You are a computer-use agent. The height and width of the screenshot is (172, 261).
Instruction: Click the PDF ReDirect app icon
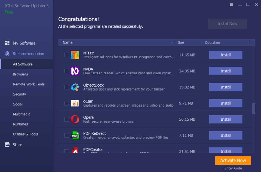point(75,135)
